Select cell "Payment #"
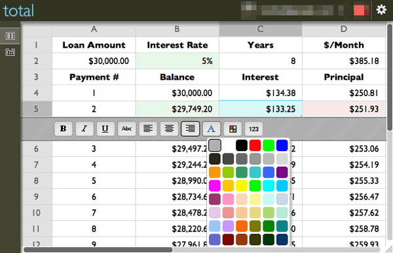 (x=94, y=77)
